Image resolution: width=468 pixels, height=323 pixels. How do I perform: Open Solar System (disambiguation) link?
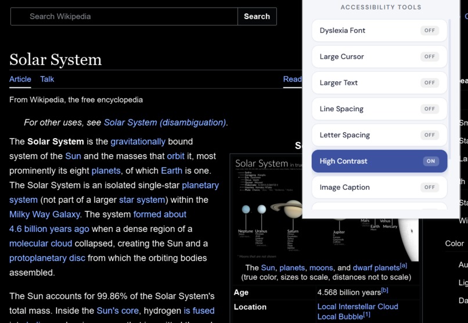click(165, 122)
